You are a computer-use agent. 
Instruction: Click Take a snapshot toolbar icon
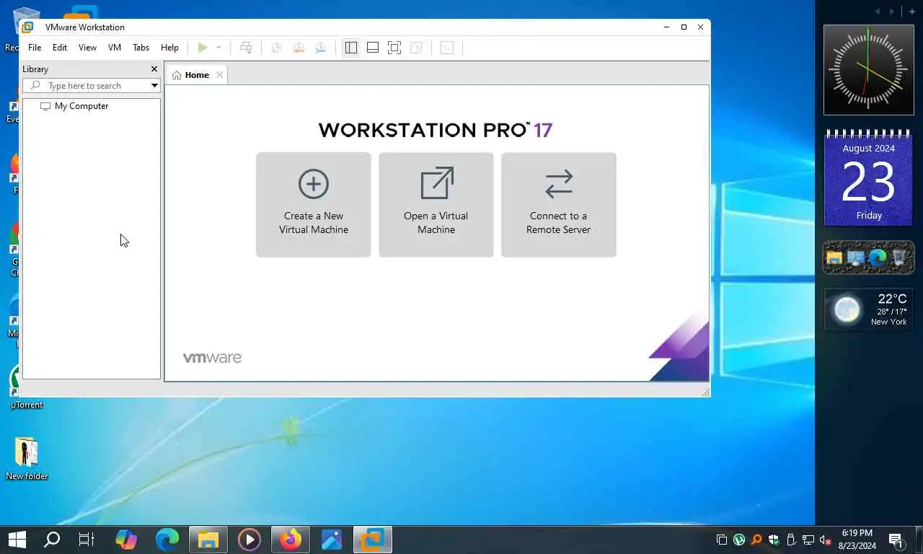(x=276, y=48)
